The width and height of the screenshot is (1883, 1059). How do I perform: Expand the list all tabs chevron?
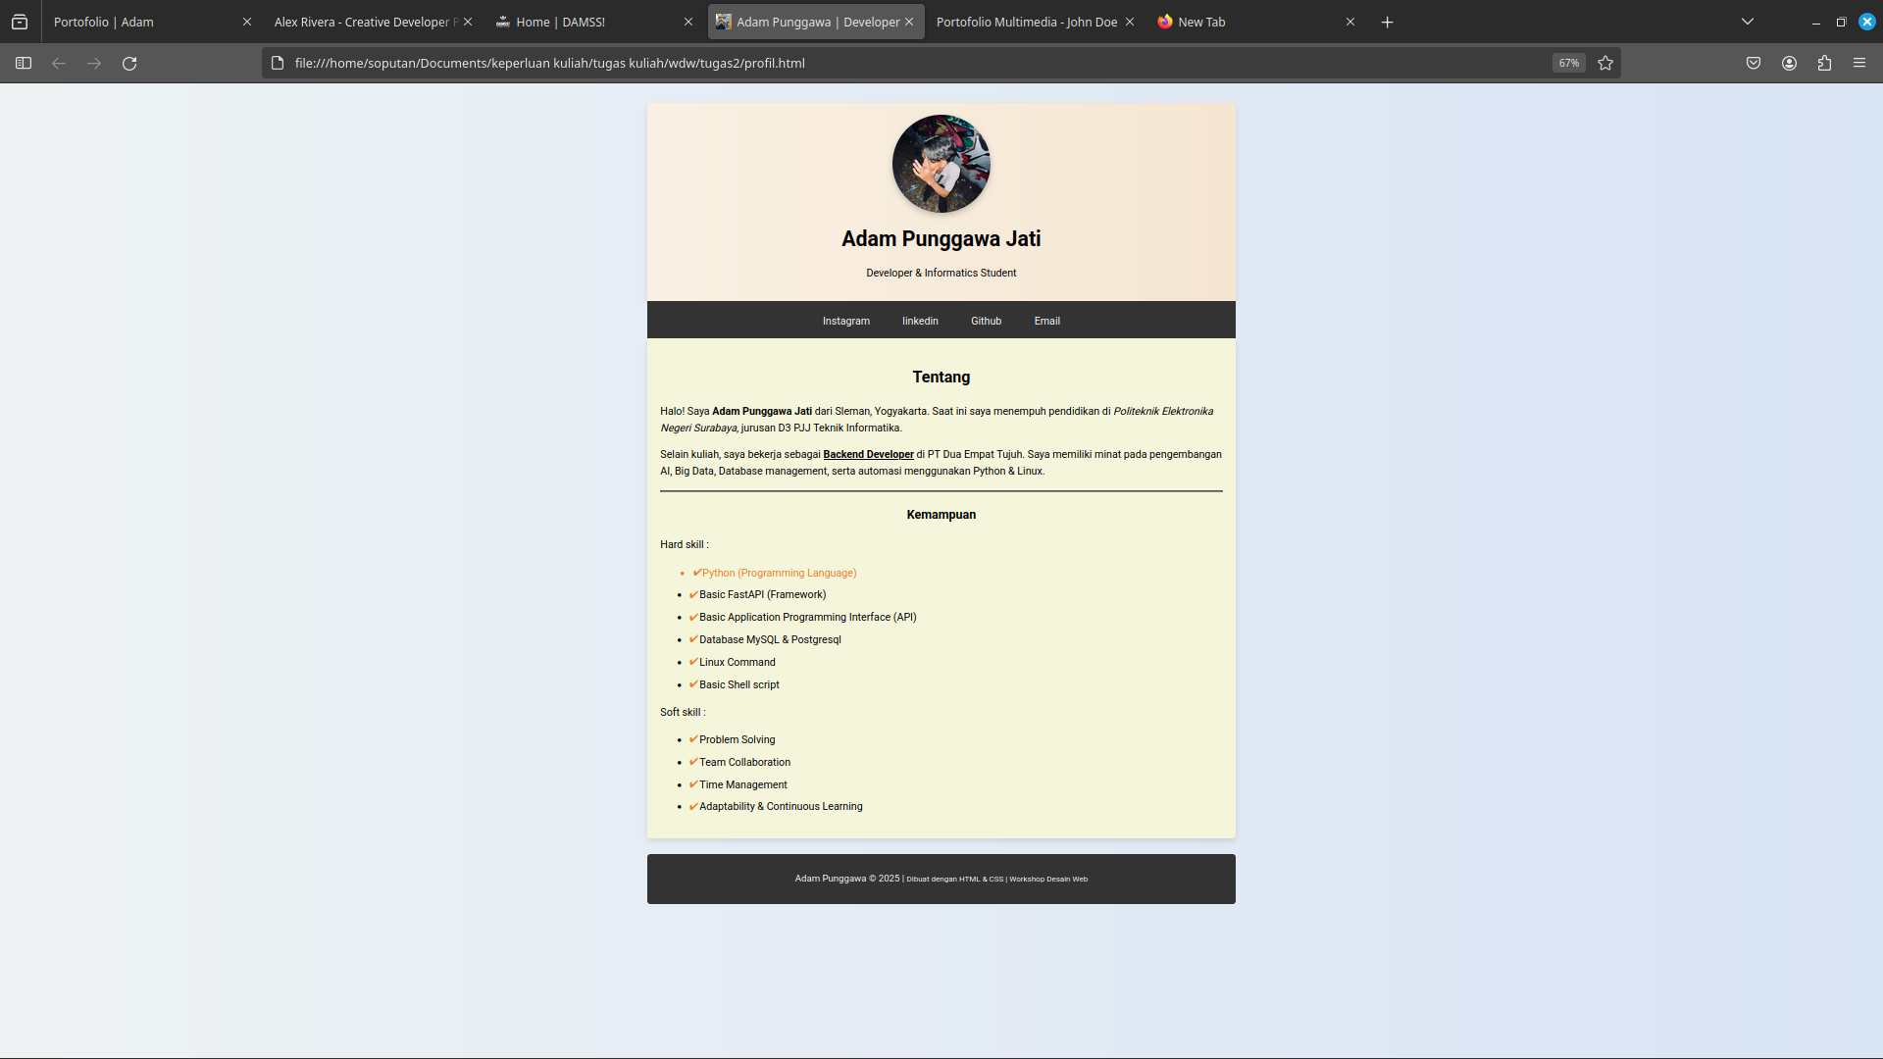[x=1747, y=22]
